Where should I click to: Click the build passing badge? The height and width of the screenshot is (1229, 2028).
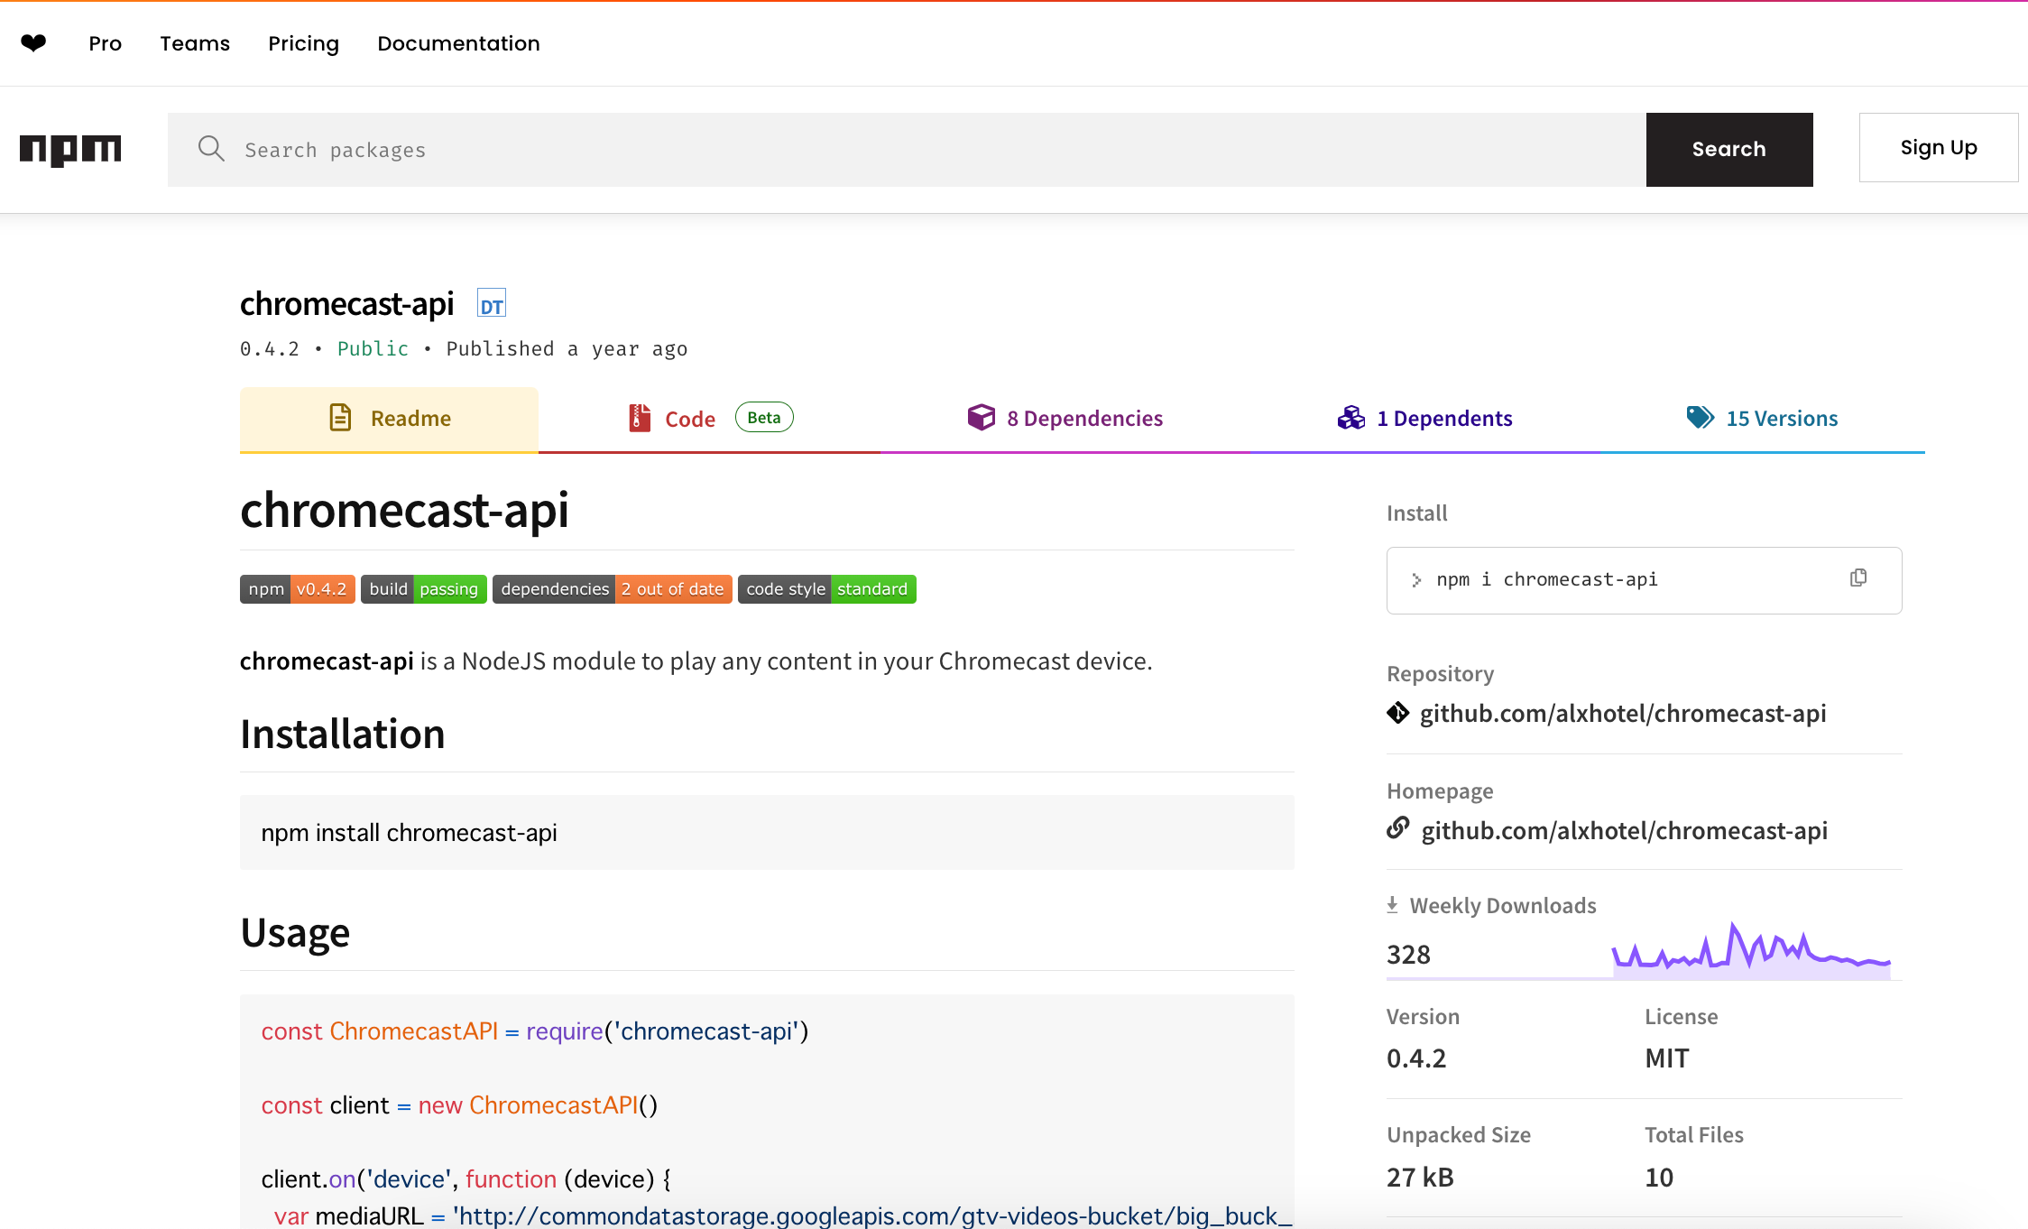click(x=424, y=589)
